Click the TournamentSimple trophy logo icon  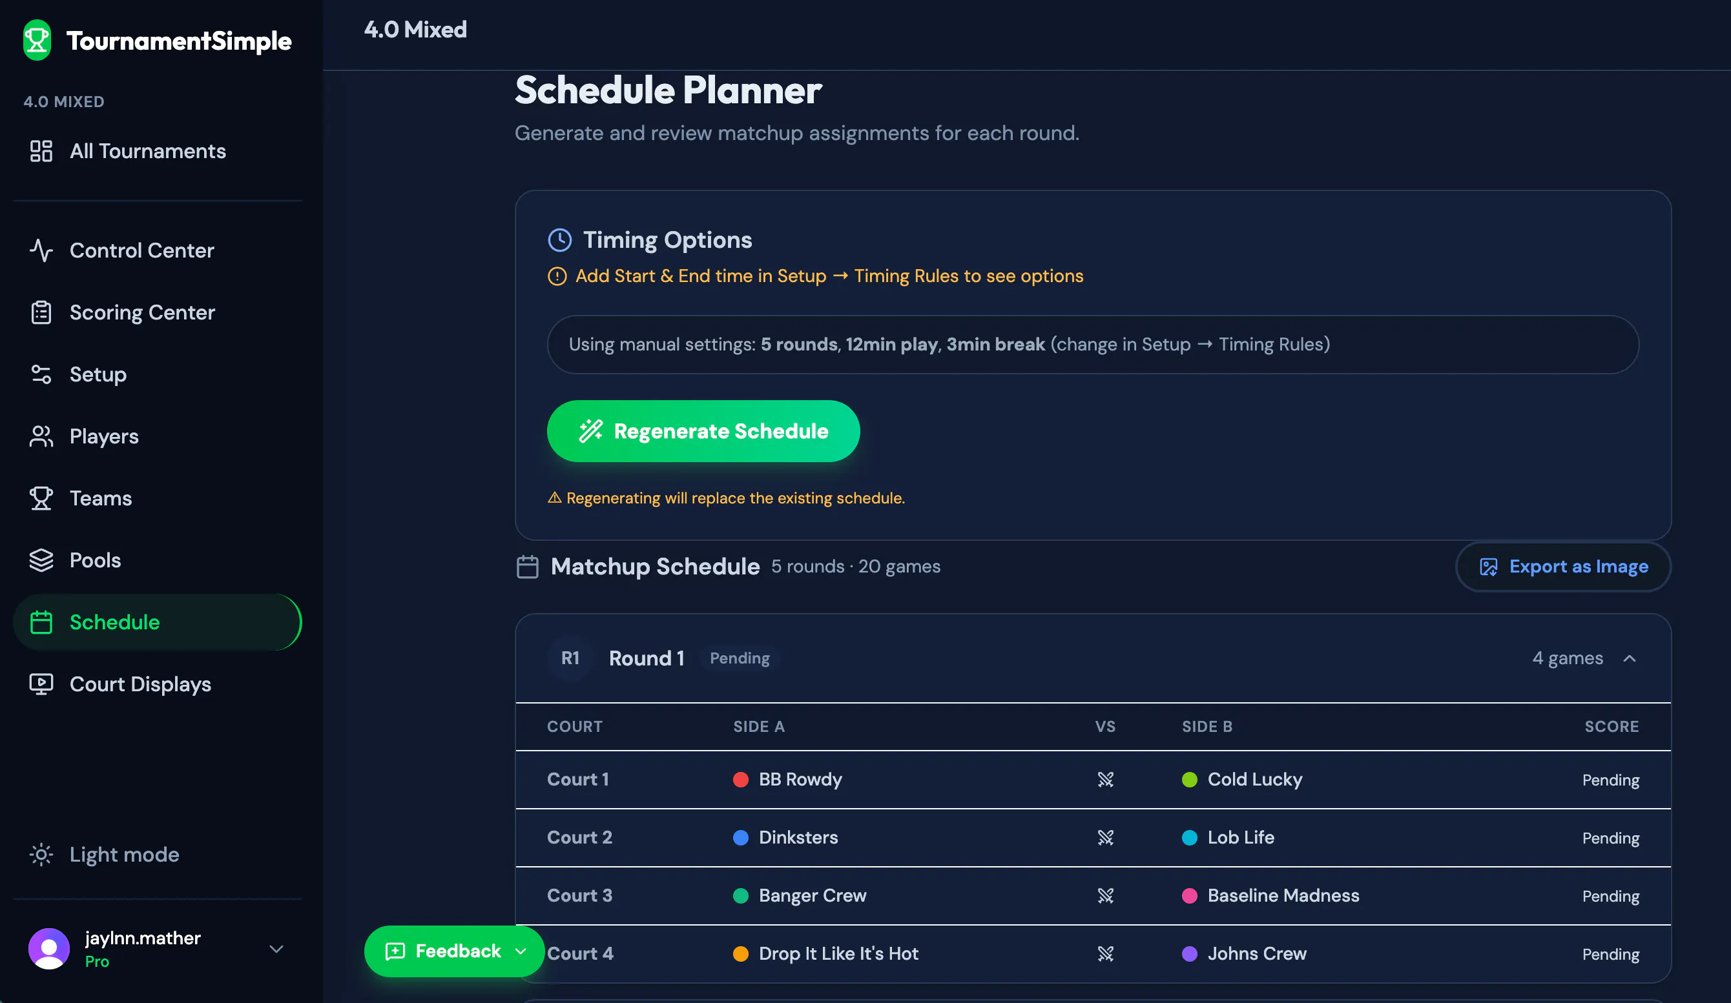(37, 40)
